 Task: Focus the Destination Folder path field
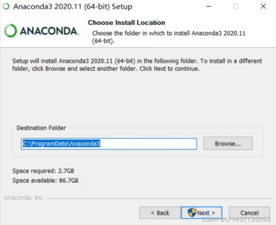click(109, 144)
